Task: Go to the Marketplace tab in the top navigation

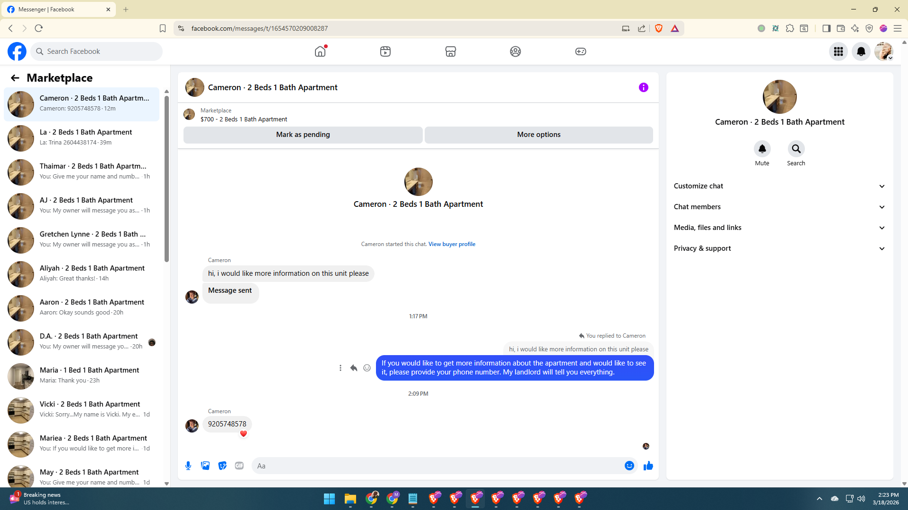Action: pyautogui.click(x=450, y=51)
